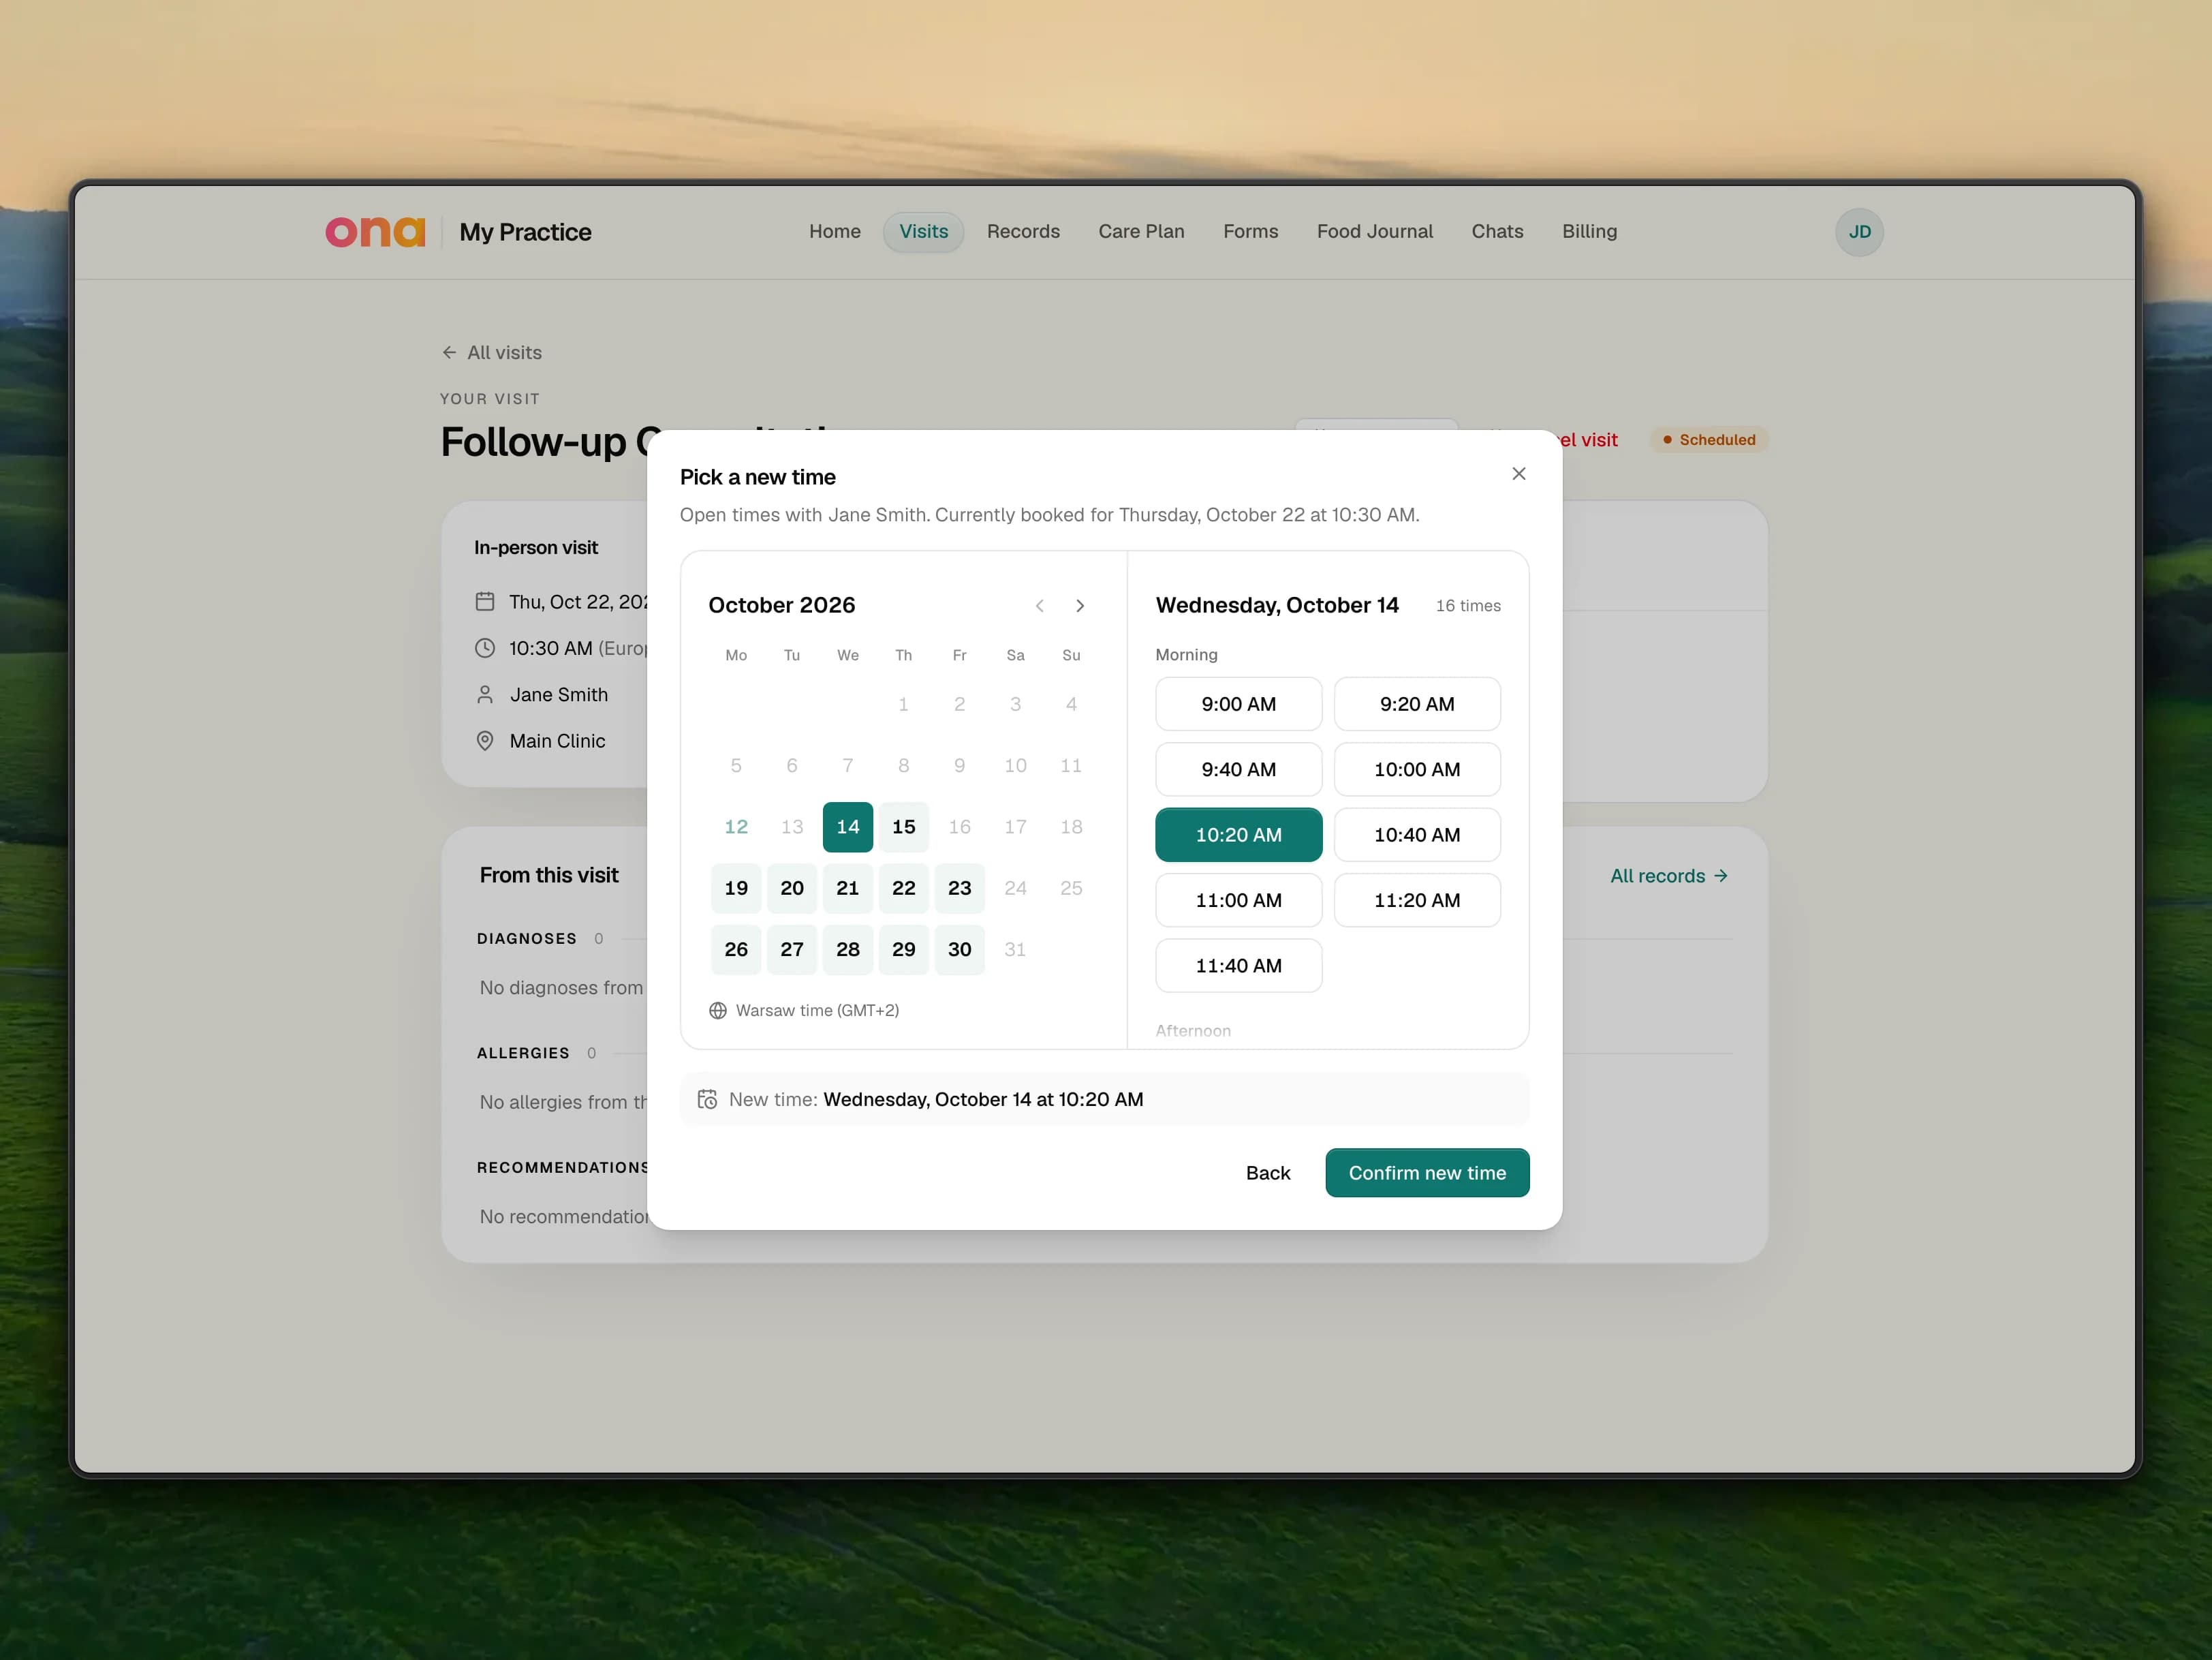Select the 9:00 AM time slot
The image size is (2212, 1660).
coord(1238,704)
